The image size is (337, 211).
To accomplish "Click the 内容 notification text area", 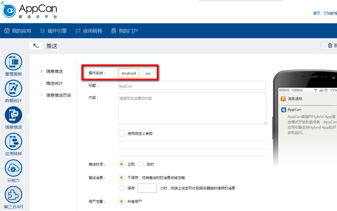I will tap(192, 109).
